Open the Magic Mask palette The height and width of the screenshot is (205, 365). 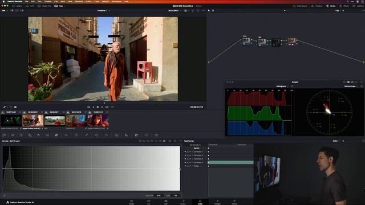pyautogui.click(x=116, y=135)
